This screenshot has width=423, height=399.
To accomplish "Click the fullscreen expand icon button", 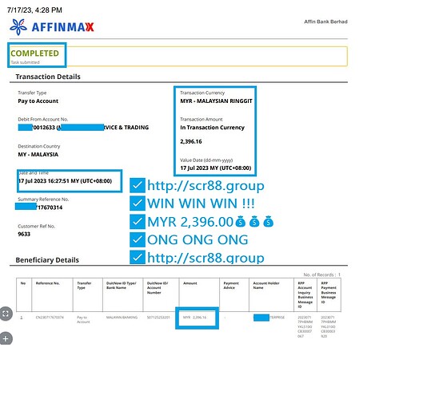I will pos(6,314).
